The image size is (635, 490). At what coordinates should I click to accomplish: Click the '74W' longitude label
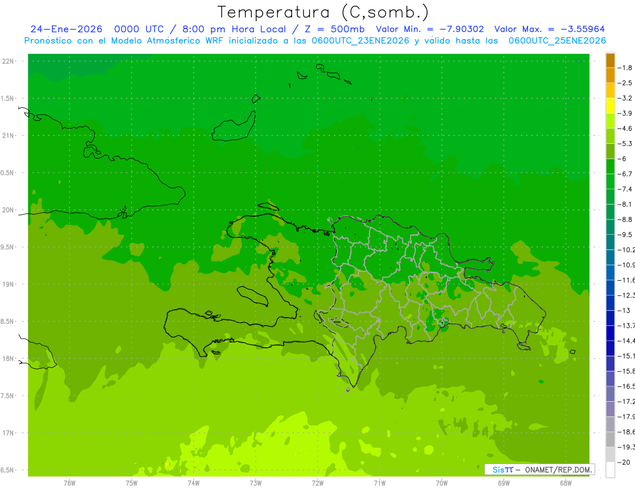coord(194,483)
